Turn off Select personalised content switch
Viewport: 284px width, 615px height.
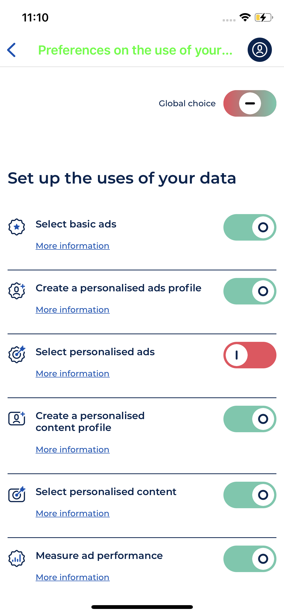(250, 495)
